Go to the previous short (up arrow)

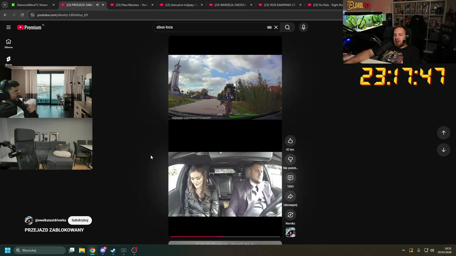coord(444,133)
